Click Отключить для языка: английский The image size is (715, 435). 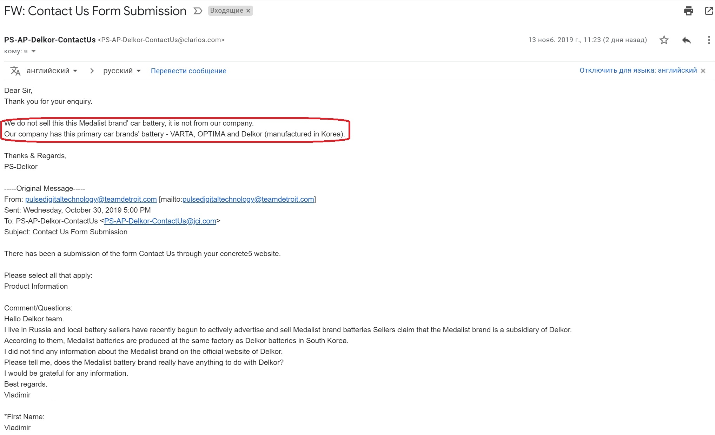638,71
